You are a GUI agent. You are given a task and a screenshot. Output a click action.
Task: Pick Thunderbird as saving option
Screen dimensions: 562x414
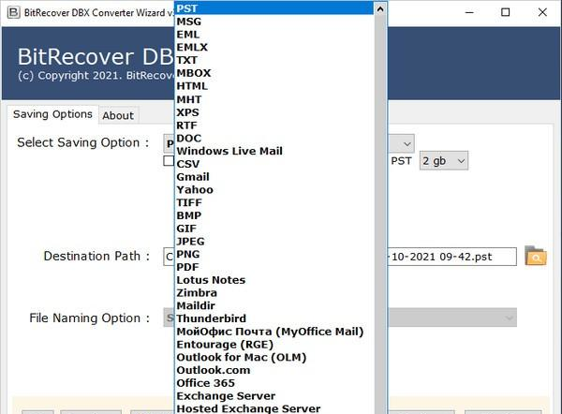(274, 318)
